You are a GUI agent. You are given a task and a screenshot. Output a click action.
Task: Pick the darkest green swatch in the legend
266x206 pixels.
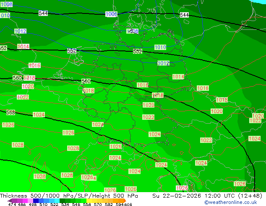pos(62,201)
